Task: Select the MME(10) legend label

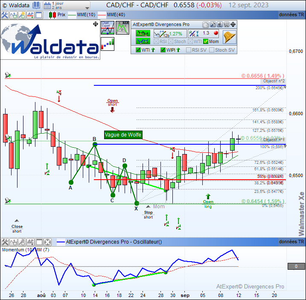Action: click(86, 15)
